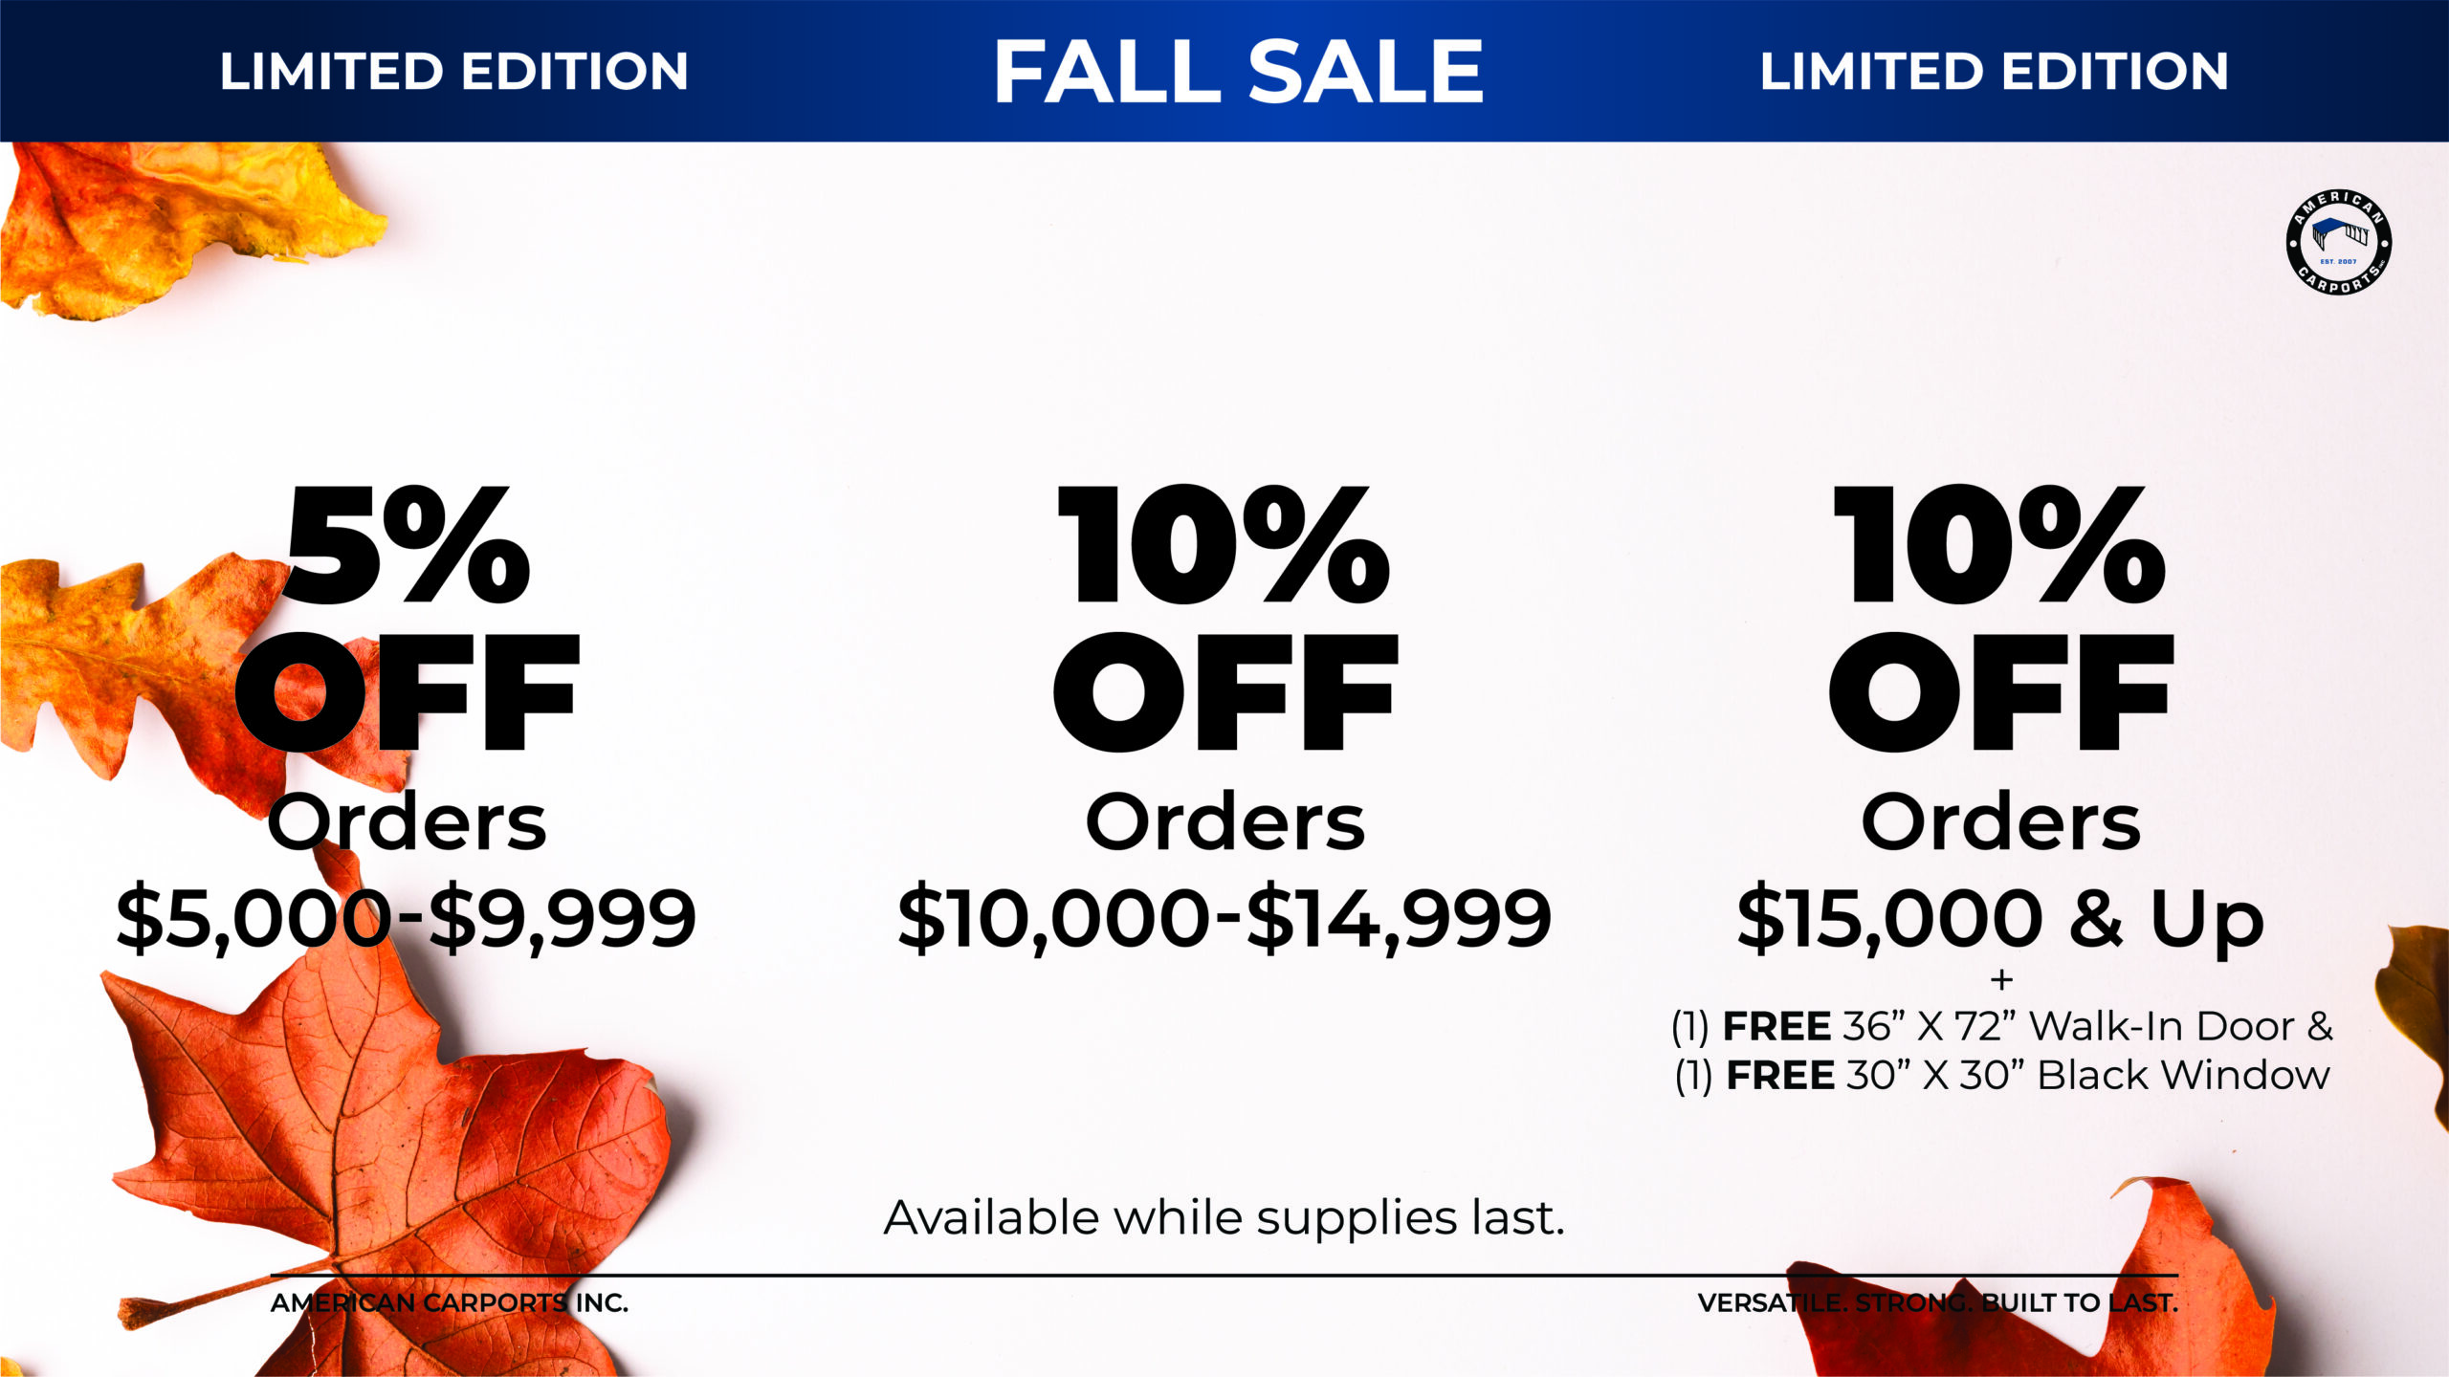Select the $15,000 & Up order text

pos(2000,918)
